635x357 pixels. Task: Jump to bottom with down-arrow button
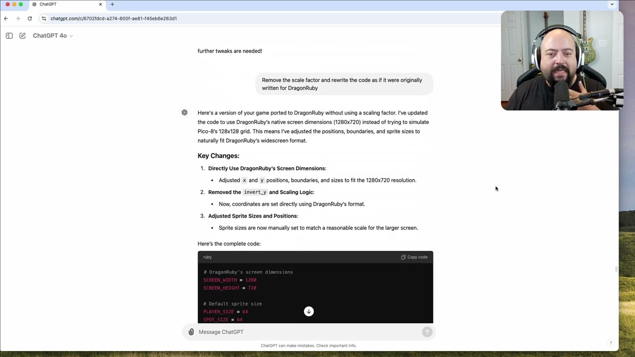tap(309, 311)
